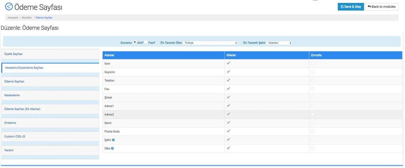Open the Maskeleme tab
Viewport: 405px width, 168px height.
point(50,95)
